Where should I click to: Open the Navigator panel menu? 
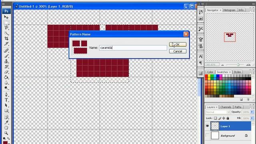[253, 11]
